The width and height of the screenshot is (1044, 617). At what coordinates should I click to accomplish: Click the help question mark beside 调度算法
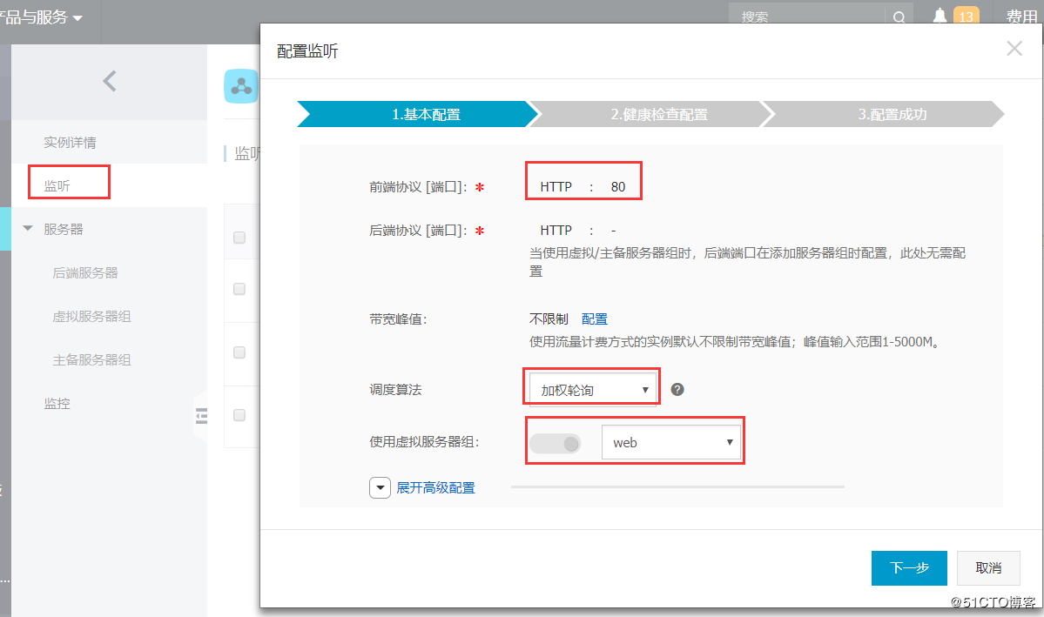pos(677,389)
